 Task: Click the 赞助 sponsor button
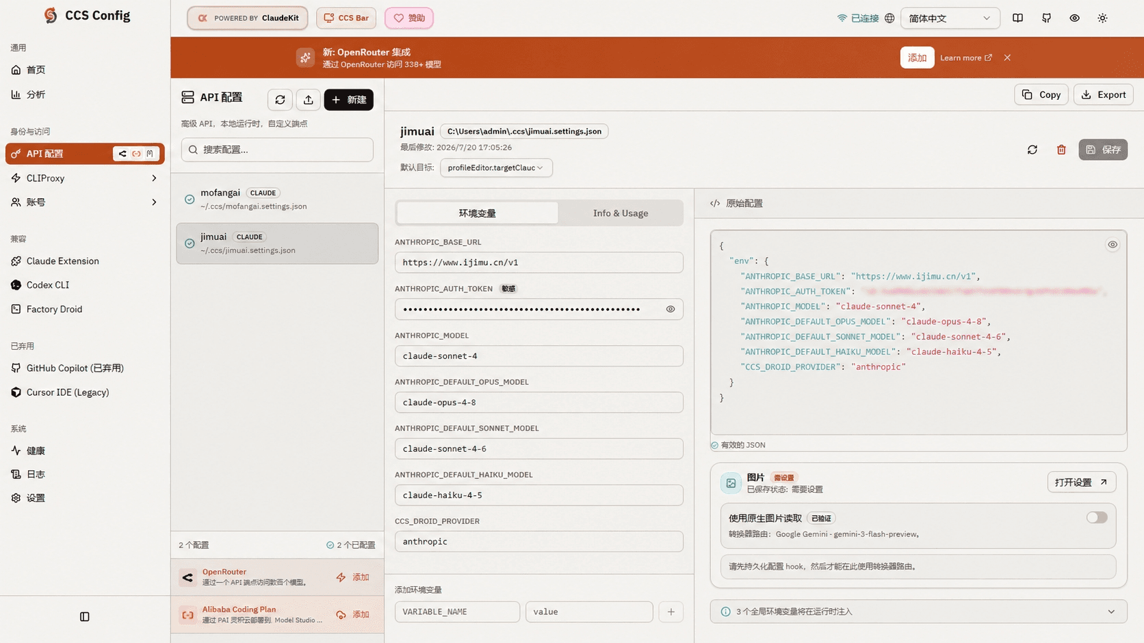click(409, 18)
